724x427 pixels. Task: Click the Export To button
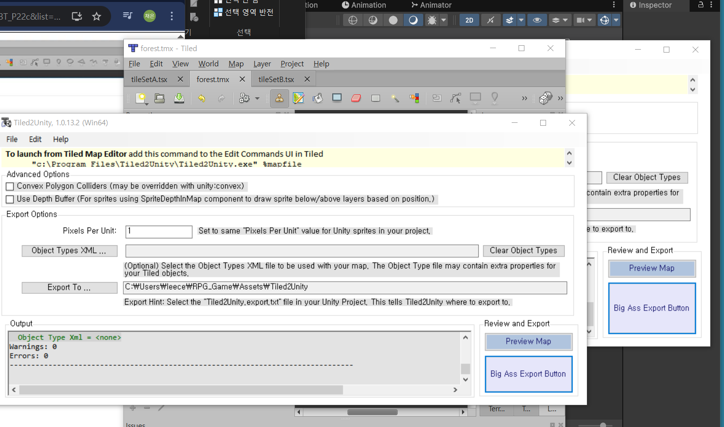[x=69, y=287]
